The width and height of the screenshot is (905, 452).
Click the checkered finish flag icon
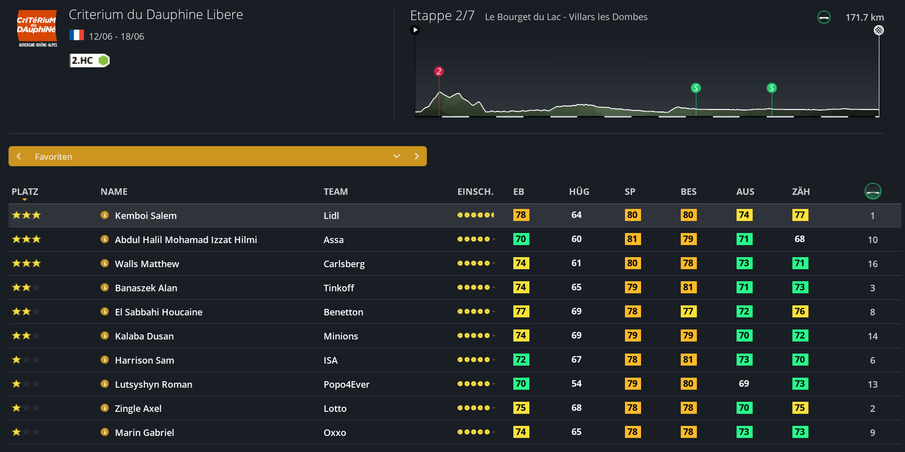point(878,30)
